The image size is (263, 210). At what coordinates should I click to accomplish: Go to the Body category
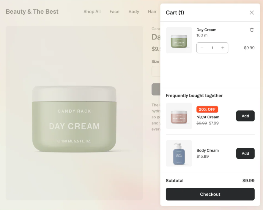134,12
